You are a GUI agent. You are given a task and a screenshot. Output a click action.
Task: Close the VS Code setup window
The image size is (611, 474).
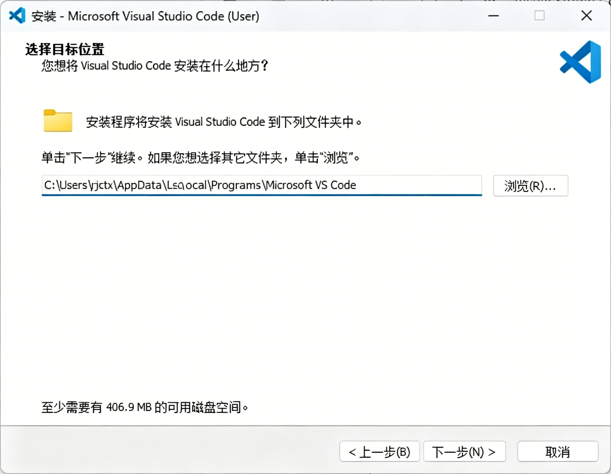[x=586, y=16]
